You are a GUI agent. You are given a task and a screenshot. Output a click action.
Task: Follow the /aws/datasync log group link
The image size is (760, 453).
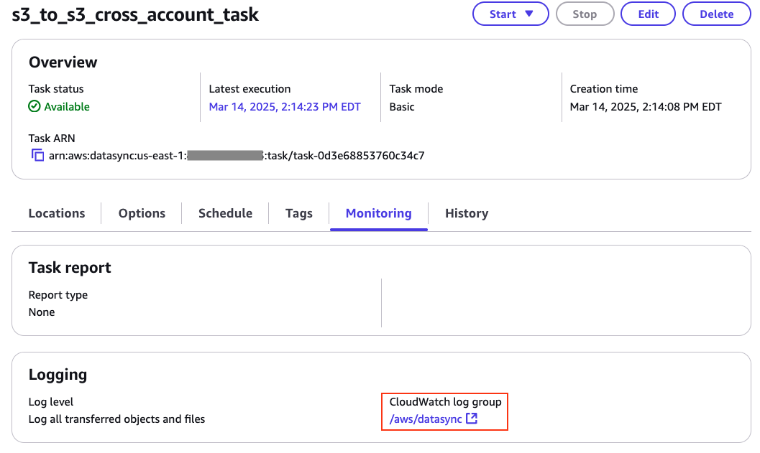point(423,419)
